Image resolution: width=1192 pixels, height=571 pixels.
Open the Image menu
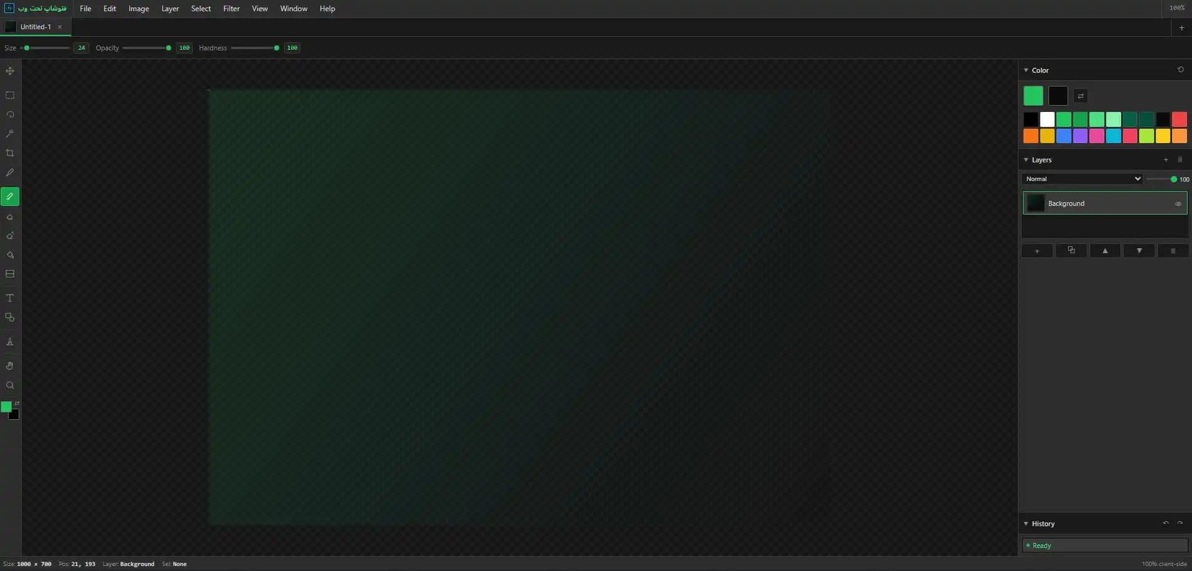(x=139, y=9)
